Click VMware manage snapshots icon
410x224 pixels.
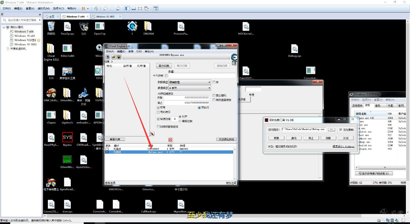(x=118, y=8)
